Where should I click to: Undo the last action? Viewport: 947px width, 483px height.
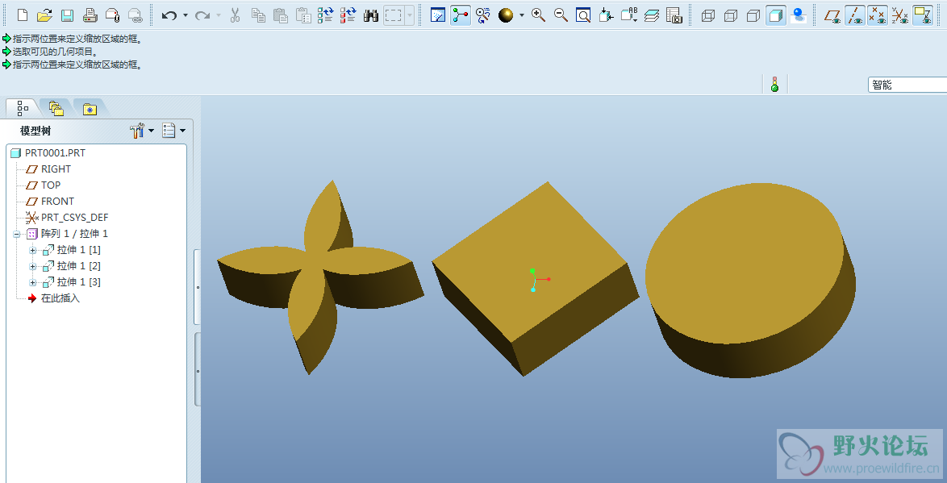tap(169, 15)
